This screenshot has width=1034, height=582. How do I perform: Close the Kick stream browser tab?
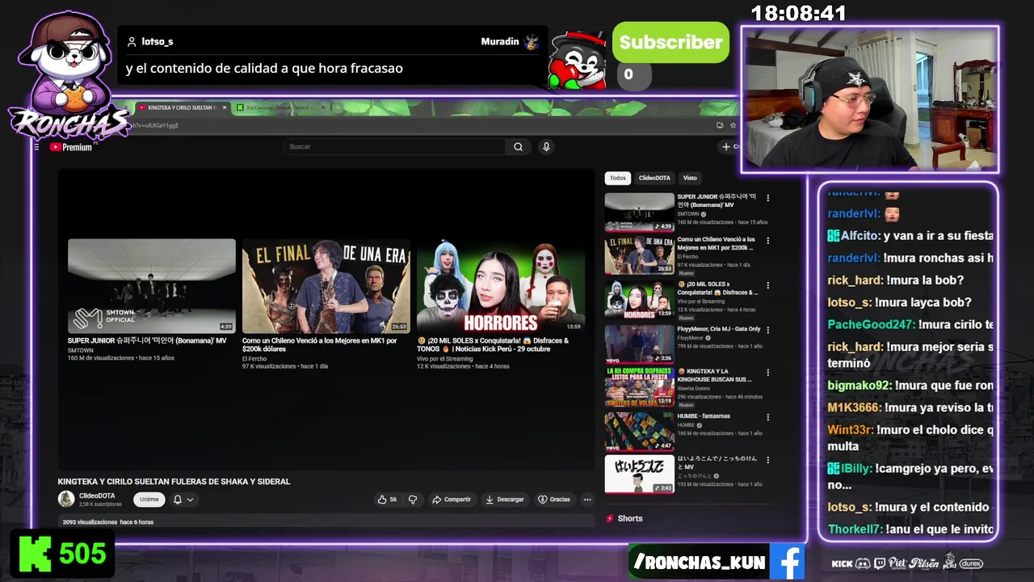(323, 108)
